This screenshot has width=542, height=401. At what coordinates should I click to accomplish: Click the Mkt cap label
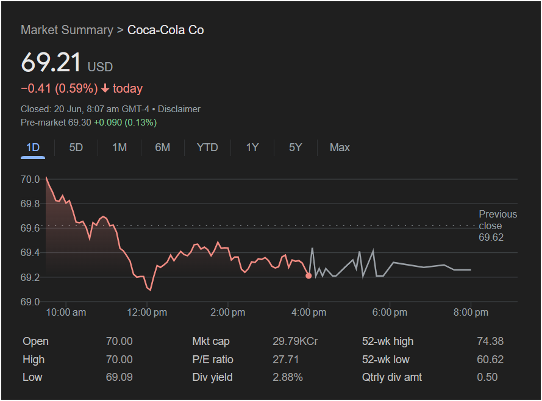point(211,341)
